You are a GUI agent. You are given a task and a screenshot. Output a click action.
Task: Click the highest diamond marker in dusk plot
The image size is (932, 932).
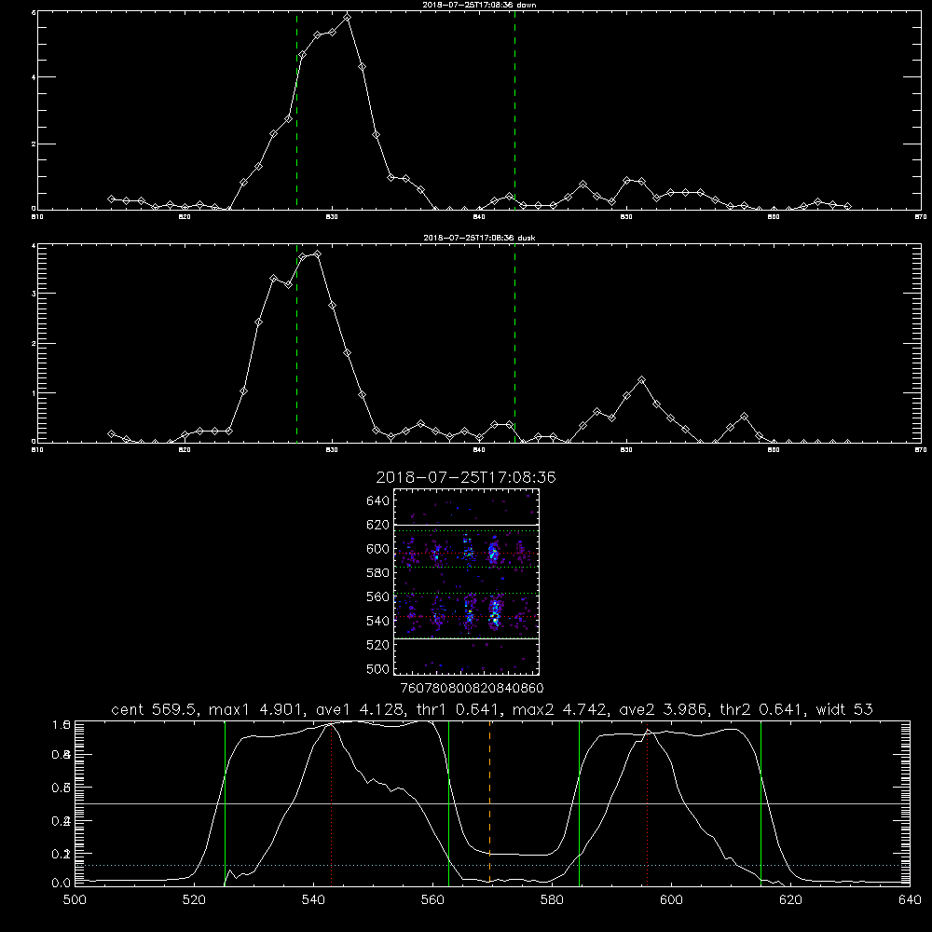coord(318,254)
